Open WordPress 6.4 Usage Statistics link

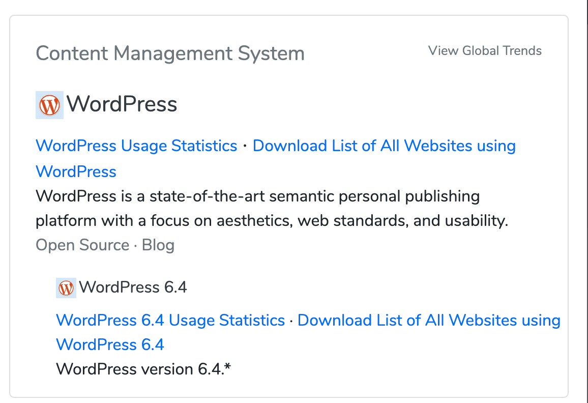(x=170, y=321)
